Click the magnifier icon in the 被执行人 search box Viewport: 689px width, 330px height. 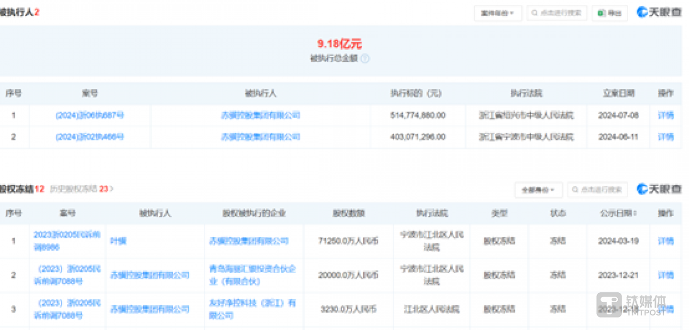534,13
